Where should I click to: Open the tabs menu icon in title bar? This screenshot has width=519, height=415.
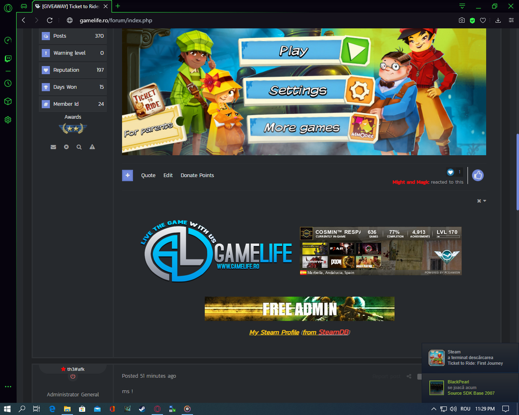(462, 6)
